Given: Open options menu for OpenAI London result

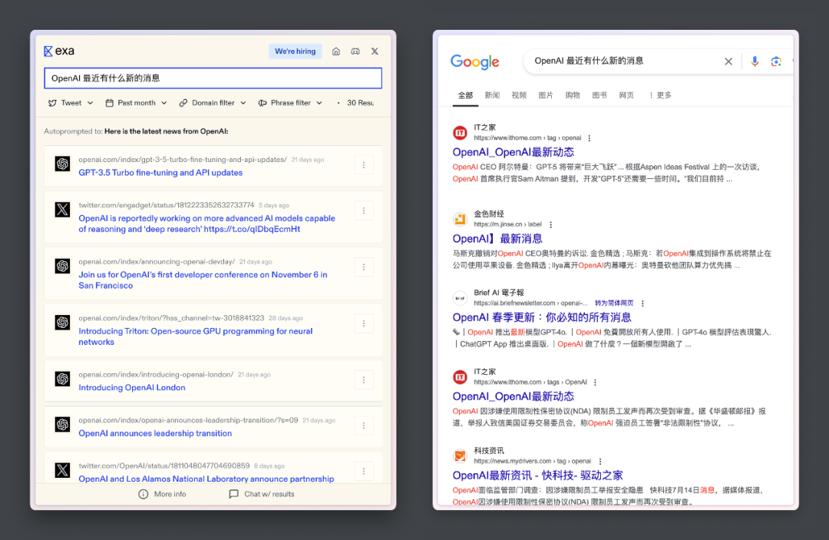Looking at the screenshot, I should tap(364, 379).
